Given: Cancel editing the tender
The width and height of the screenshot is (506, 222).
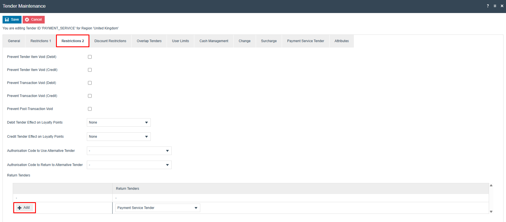Looking at the screenshot, I should (x=34, y=20).
